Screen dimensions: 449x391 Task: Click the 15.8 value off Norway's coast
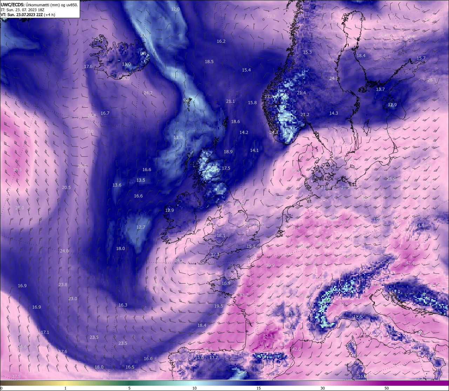(x=252, y=102)
